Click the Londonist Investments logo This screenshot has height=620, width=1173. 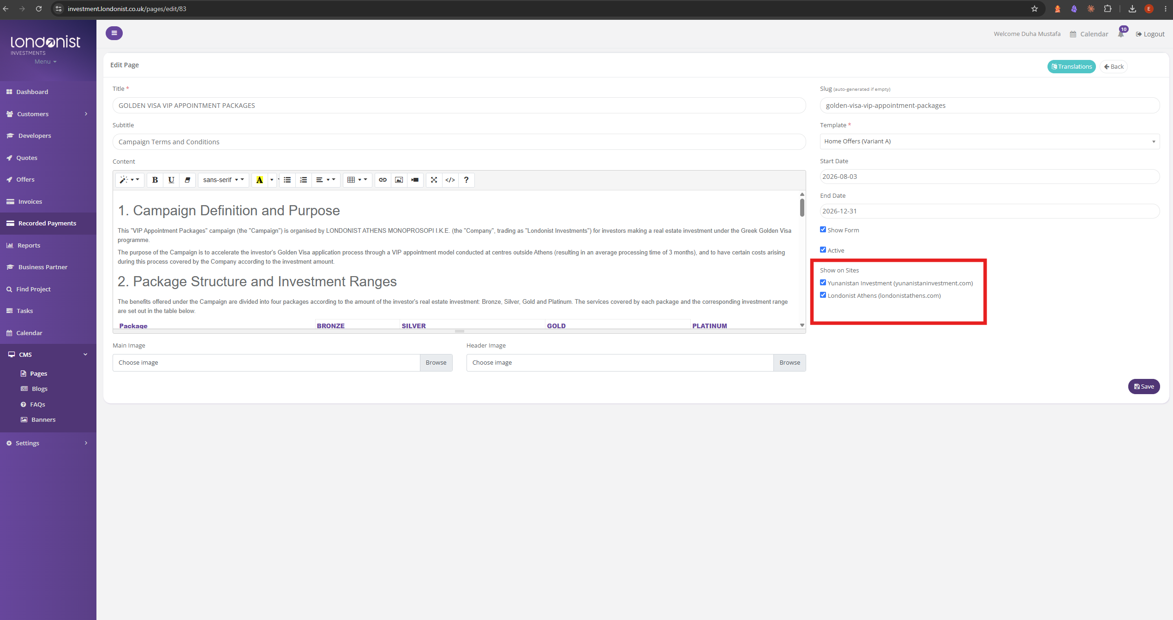[x=45, y=45]
